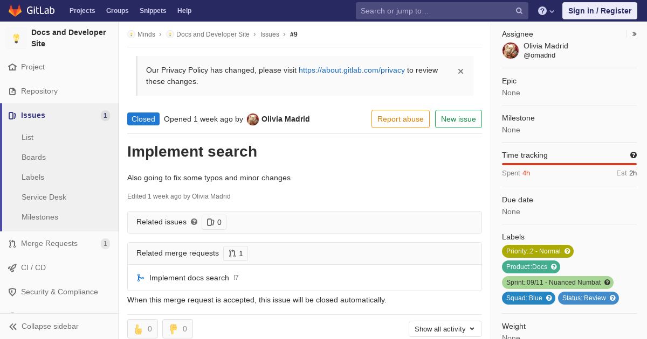Click Olivia Madrid's avatar next to Opened by
This screenshot has height=339, width=647.
[x=253, y=119]
